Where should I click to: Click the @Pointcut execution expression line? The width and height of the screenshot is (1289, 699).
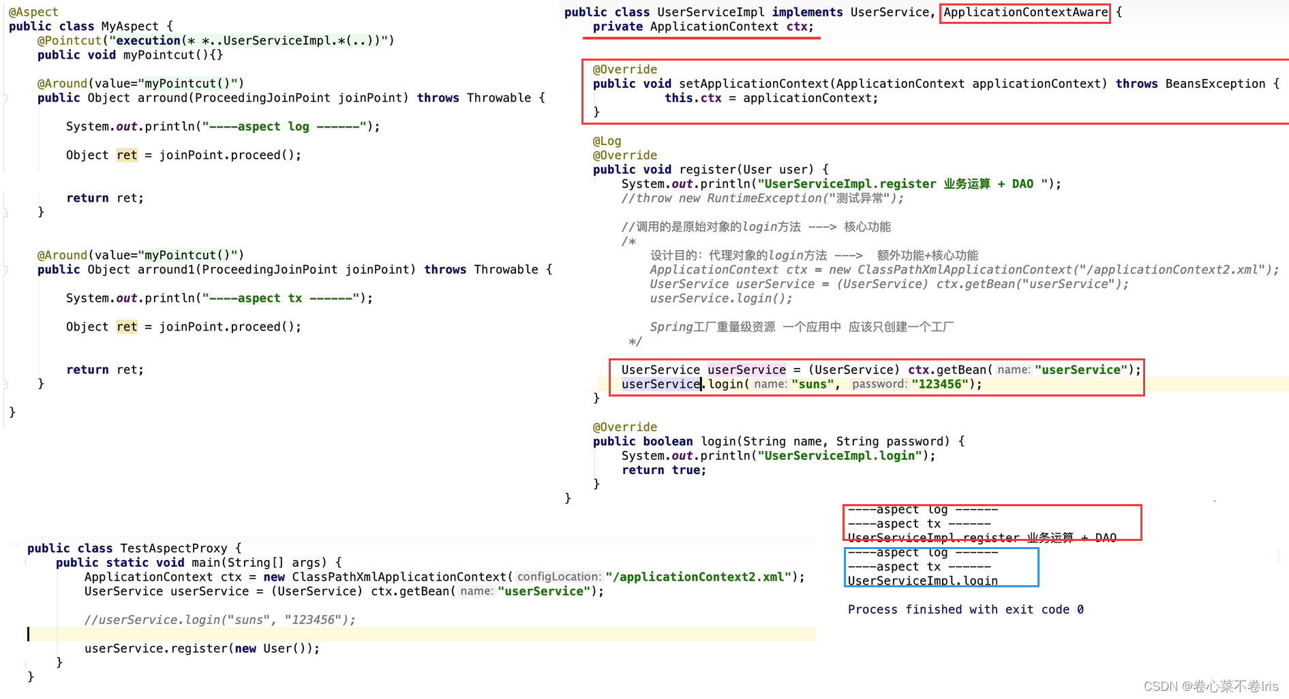[215, 41]
